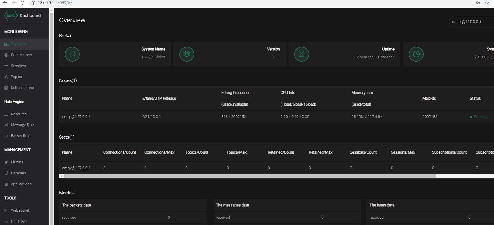
Task: Open Subscriptions in sidebar
Action: point(25,88)
